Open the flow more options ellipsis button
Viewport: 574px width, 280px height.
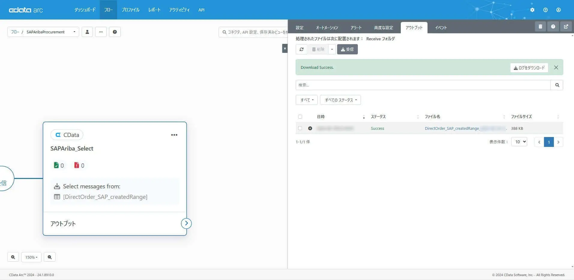(101, 32)
